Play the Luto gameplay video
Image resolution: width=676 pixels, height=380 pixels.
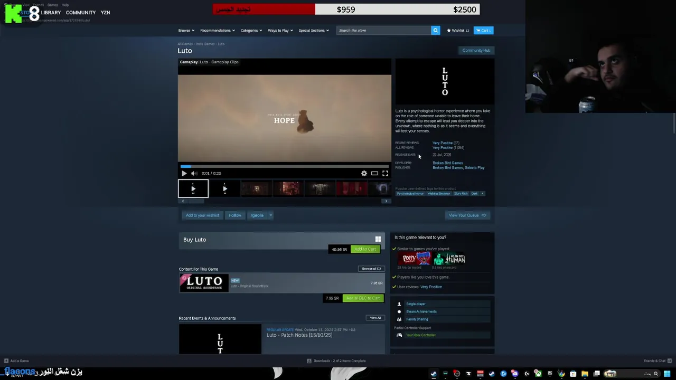pos(184,173)
